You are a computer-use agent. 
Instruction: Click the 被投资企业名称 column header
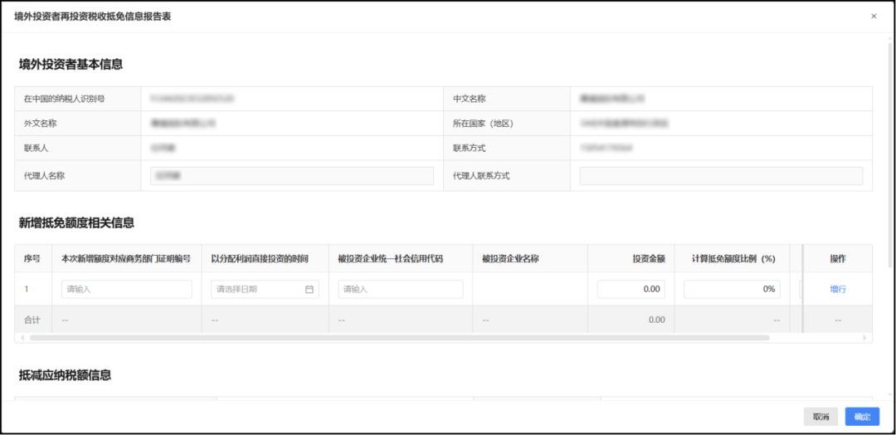[511, 259]
